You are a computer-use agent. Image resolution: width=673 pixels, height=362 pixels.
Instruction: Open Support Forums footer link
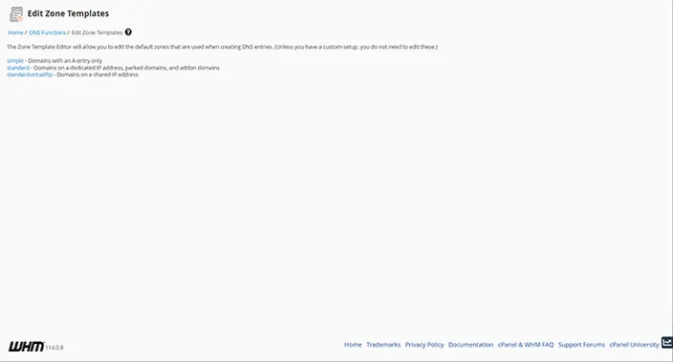point(581,345)
